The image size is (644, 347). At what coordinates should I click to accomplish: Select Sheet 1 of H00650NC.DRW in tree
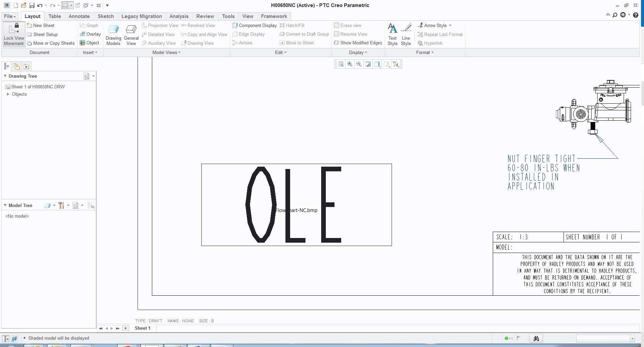[35, 87]
